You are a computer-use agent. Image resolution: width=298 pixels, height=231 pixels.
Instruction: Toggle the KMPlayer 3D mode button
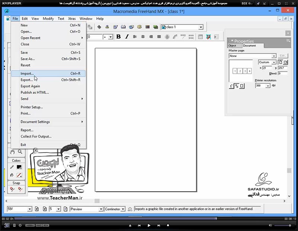[7, 225]
